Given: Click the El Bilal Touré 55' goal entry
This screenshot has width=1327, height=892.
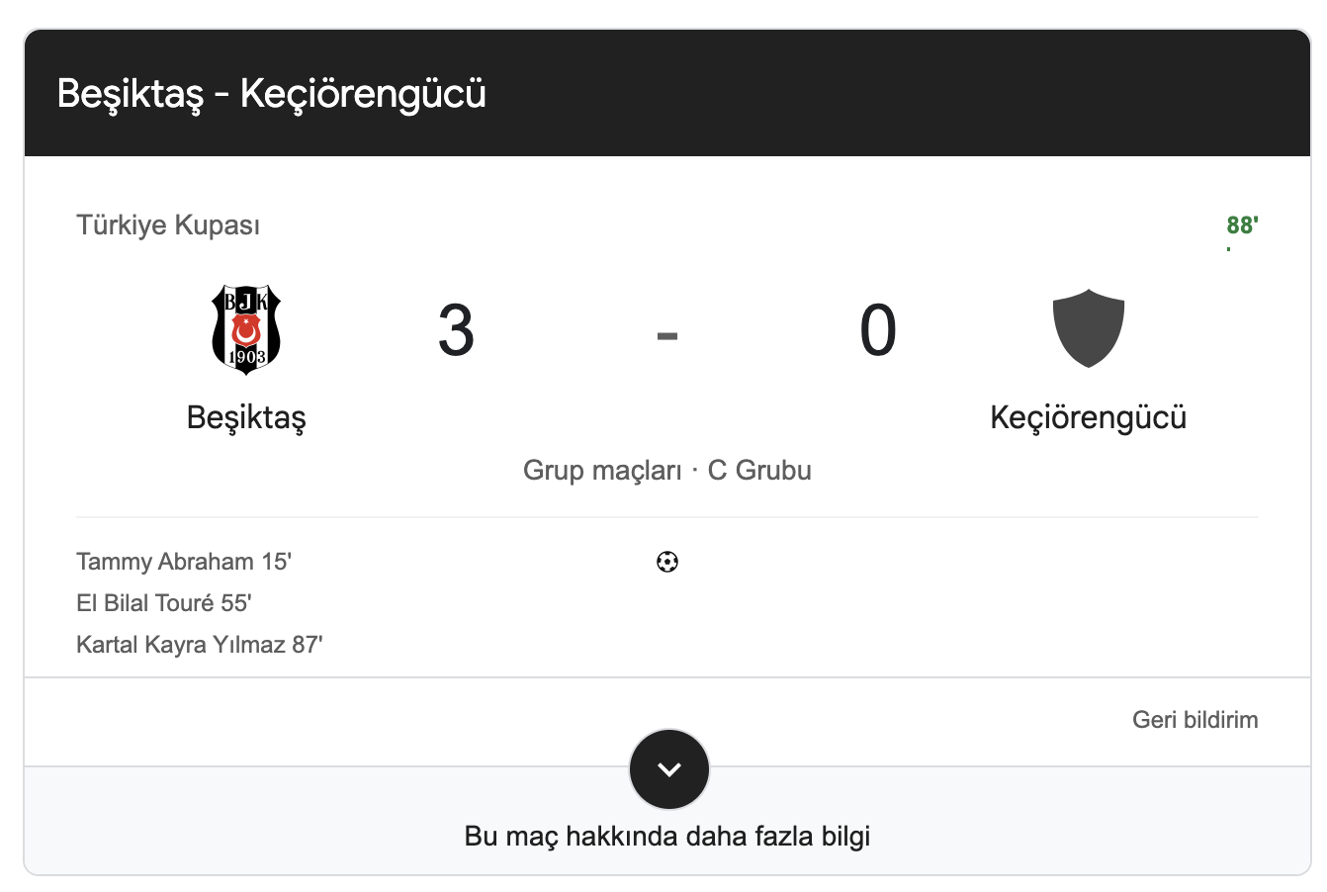Looking at the screenshot, I should click(164, 603).
